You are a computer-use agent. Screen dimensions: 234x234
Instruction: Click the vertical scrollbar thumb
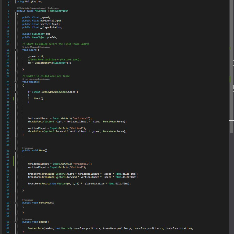pos(232,67)
